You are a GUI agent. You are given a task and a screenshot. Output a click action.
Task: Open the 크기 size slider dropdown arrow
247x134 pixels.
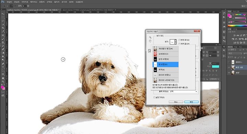(28, 6)
